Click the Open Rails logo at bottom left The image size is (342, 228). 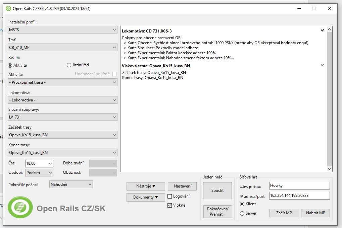point(20,207)
